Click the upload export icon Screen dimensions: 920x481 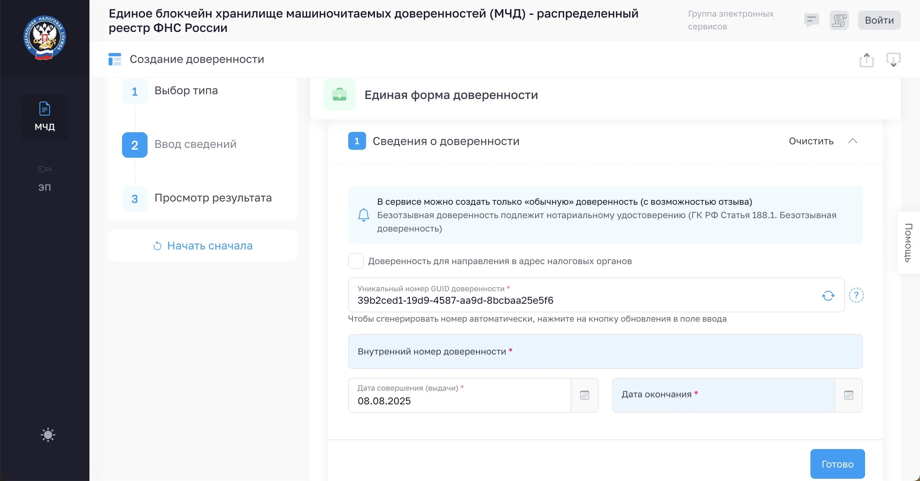(x=866, y=60)
